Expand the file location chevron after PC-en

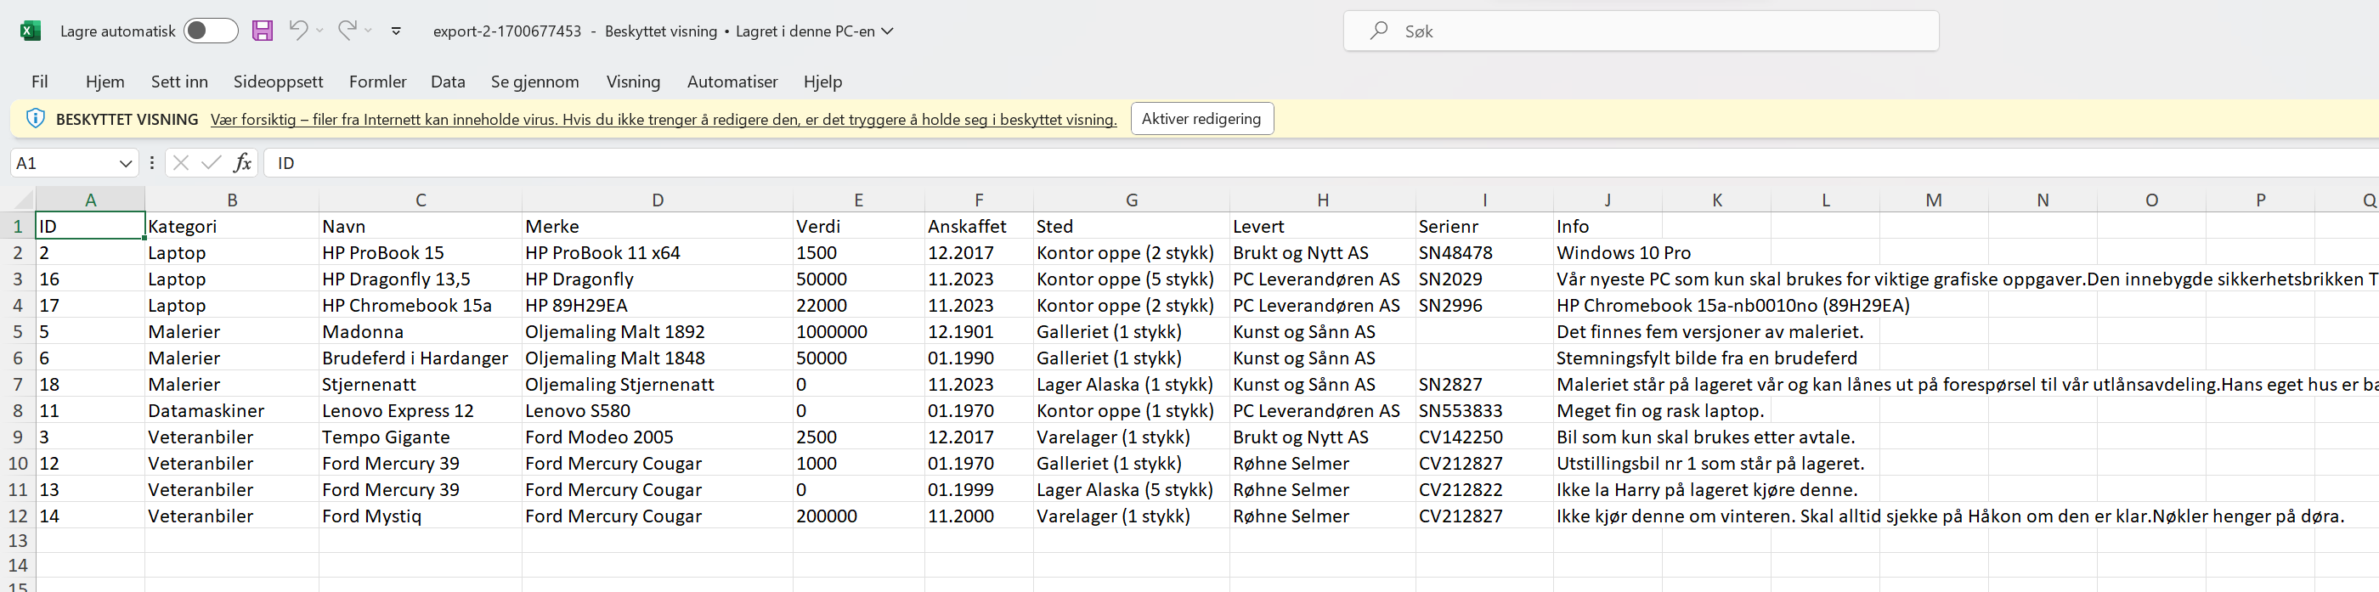[888, 31]
